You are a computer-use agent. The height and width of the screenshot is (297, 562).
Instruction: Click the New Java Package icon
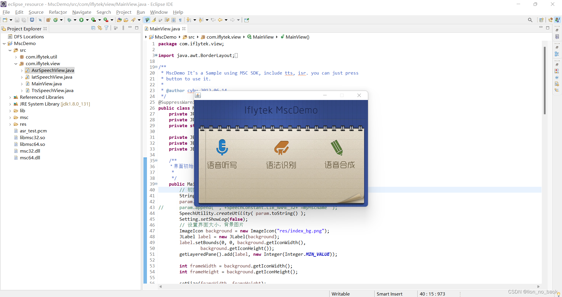click(x=48, y=20)
